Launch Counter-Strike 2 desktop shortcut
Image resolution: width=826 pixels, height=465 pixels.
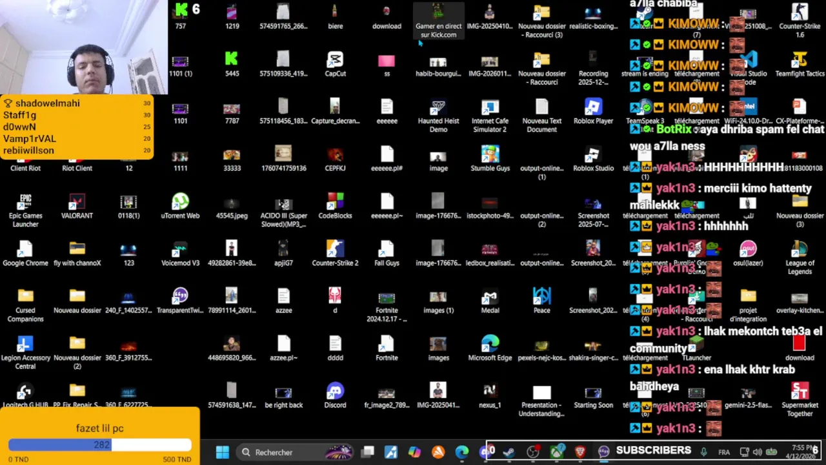335,254
